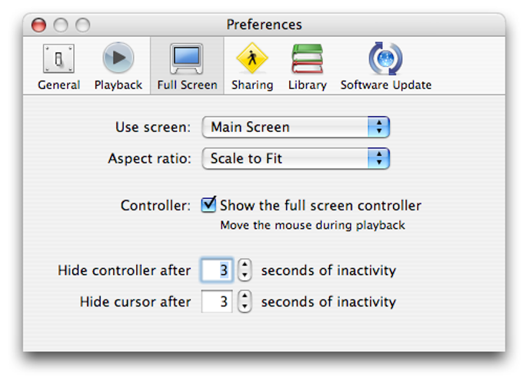Image resolution: width=523 pixels, height=384 pixels.
Task: Open the General preferences switch icon
Action: pos(58,59)
